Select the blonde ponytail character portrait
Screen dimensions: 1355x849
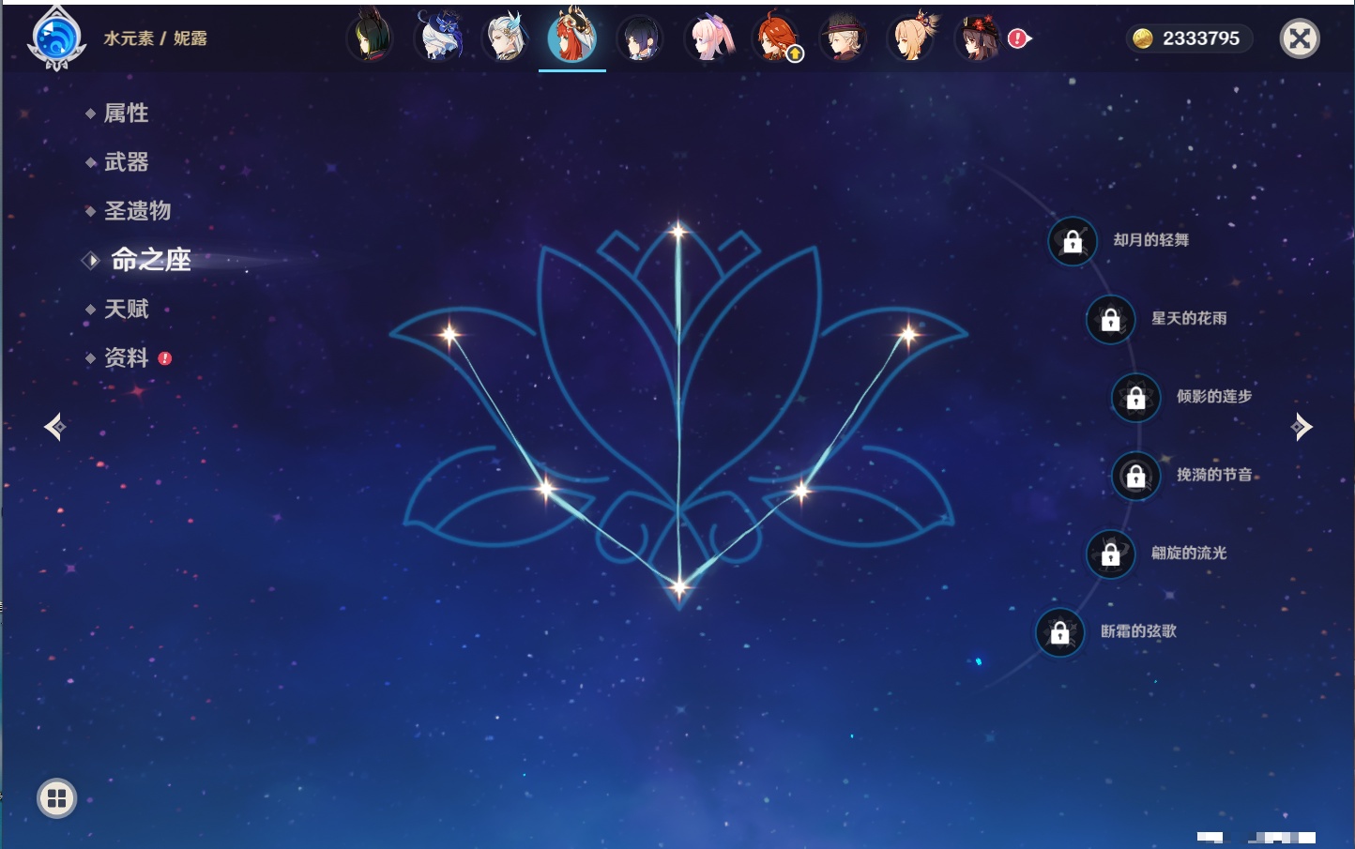(x=911, y=38)
